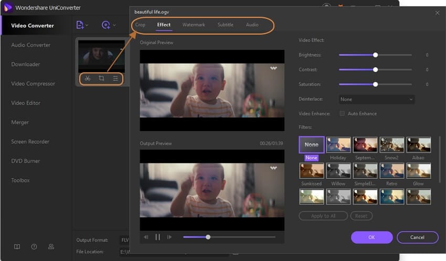The height and width of the screenshot is (261, 446).
Task: Click the Contrast slider handle
Action: tap(376, 70)
